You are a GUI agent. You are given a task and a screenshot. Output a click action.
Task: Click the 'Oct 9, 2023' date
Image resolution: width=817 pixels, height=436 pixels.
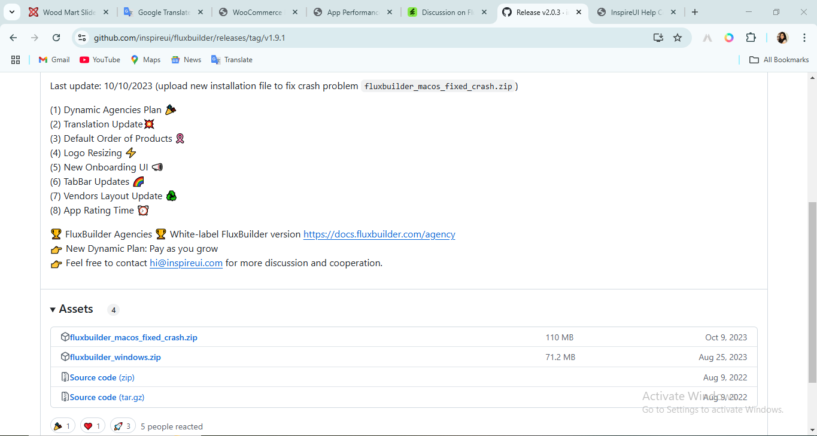tap(726, 337)
